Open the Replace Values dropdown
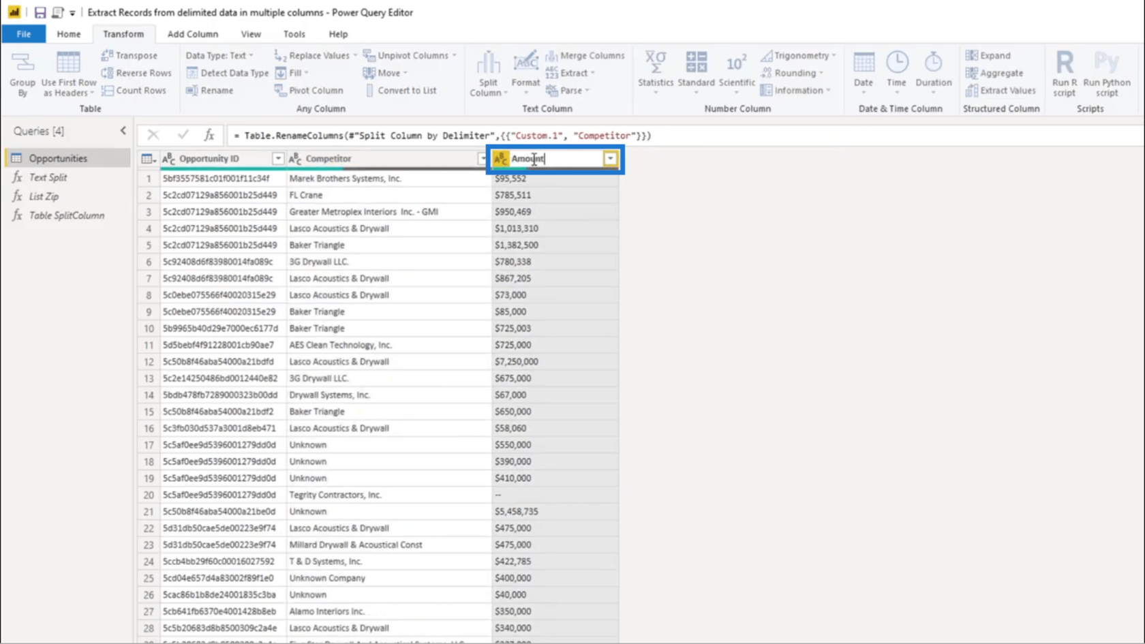The image size is (1145, 644). click(x=316, y=55)
